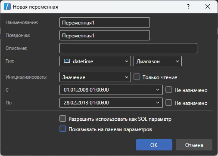Click the Тип label
Image resolution: width=218 pixels, height=156 pixels.
click(10, 61)
